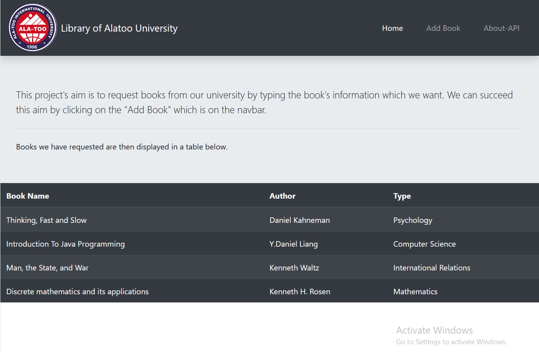The width and height of the screenshot is (539, 352).
Task: Click author Kenneth Waltz
Action: tap(294, 268)
